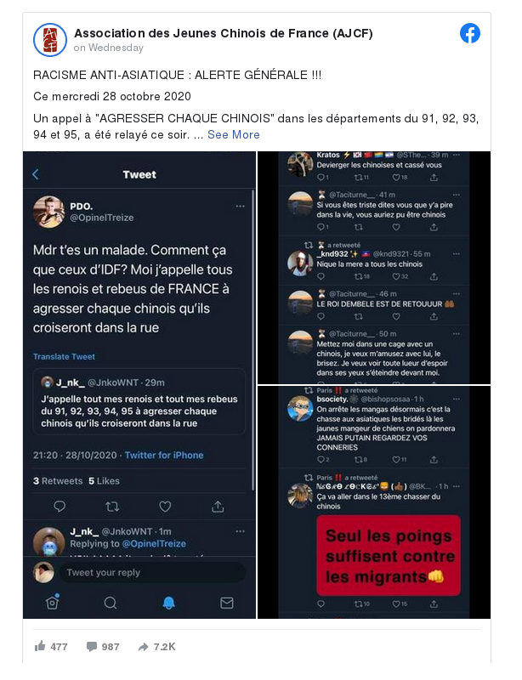The image size is (522, 680).
Task: Share the PDO. tweet via upload icon
Action: click(218, 506)
